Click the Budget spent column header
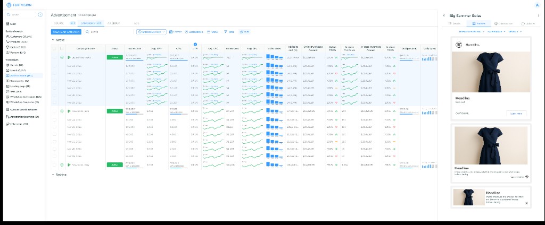 pos(409,48)
